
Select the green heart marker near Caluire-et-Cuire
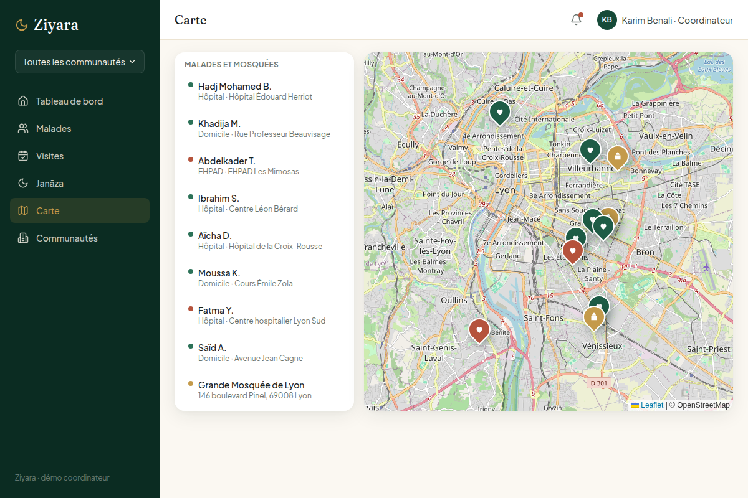[x=500, y=113]
